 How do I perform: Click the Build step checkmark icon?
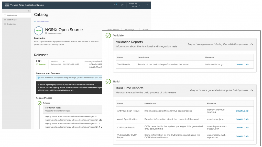click(x=108, y=82)
